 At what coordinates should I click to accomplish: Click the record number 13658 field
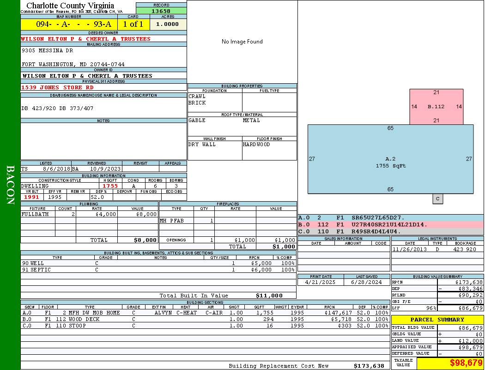[161, 11]
